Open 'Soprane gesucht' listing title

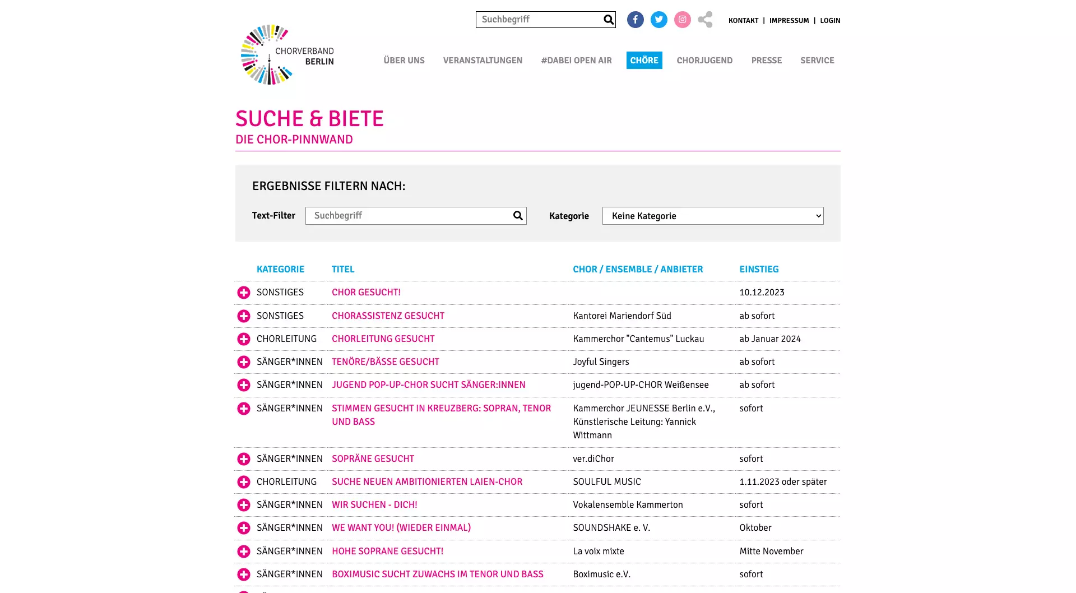(373, 459)
